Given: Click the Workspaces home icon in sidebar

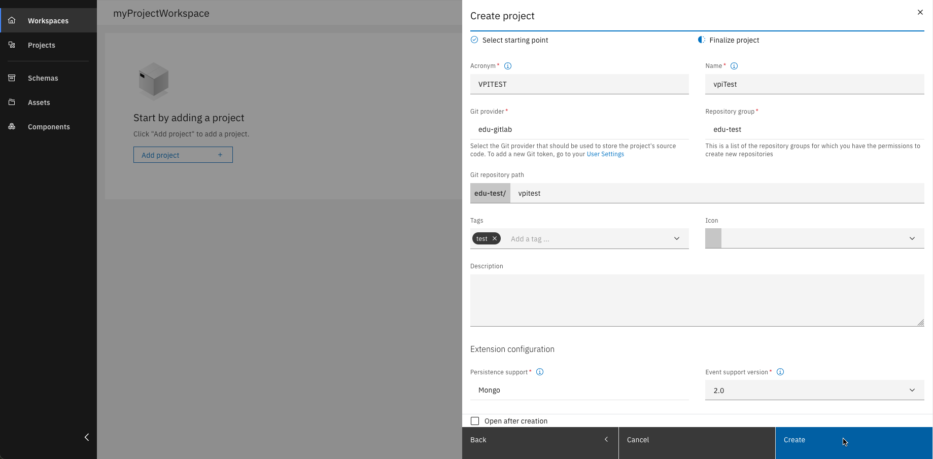Looking at the screenshot, I should [x=11, y=20].
